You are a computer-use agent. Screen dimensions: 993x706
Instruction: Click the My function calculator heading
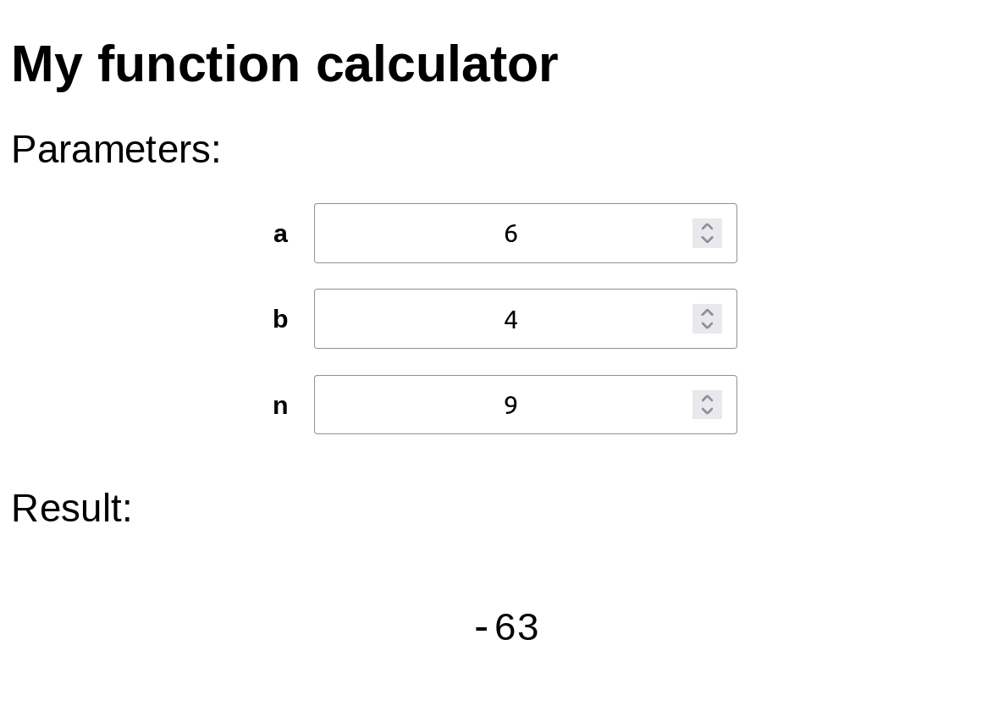(284, 63)
